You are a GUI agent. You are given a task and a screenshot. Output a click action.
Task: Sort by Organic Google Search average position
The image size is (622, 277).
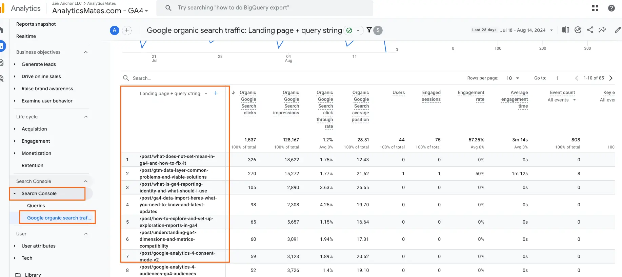click(x=360, y=106)
